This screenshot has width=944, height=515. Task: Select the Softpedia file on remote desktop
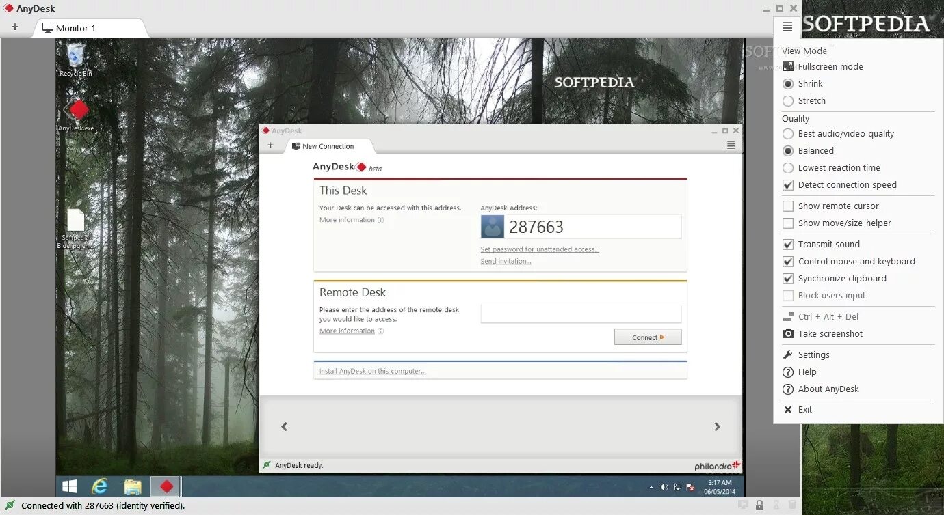(76, 228)
